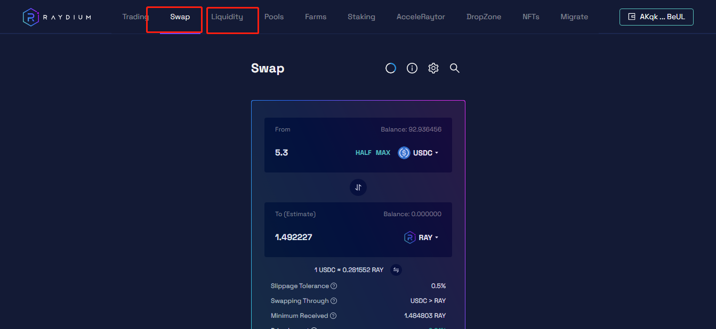Open swap settings gear icon
716x329 pixels.
click(x=433, y=68)
